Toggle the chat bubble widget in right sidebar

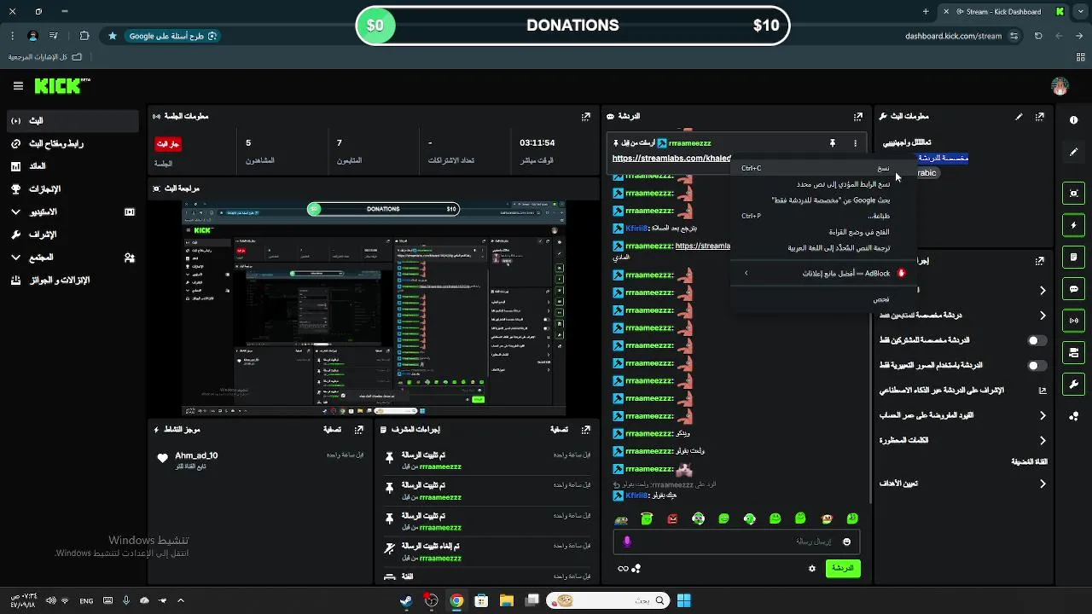[x=1074, y=289]
